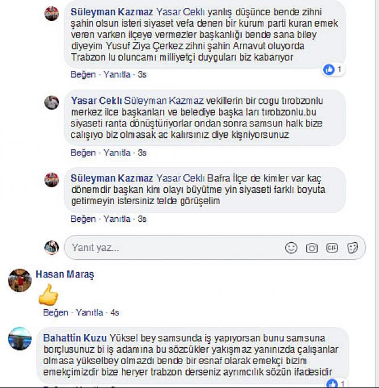Like Hasan Maraş's comment via Beğen
The image size is (379, 388).
click(56, 313)
